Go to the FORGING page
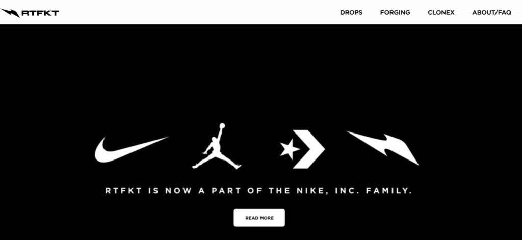Viewport: 522px width, 240px height. [395, 13]
